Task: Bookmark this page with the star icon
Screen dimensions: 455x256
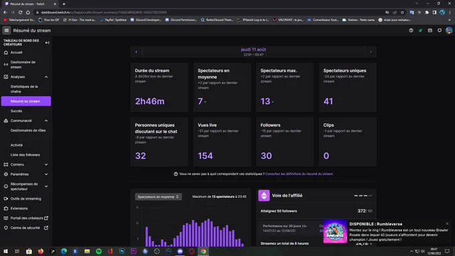Action: (402, 13)
